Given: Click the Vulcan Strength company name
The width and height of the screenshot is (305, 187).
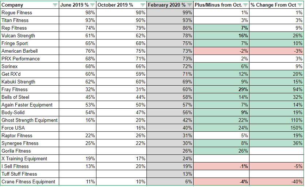Looking at the screenshot, I should [x=18, y=35].
